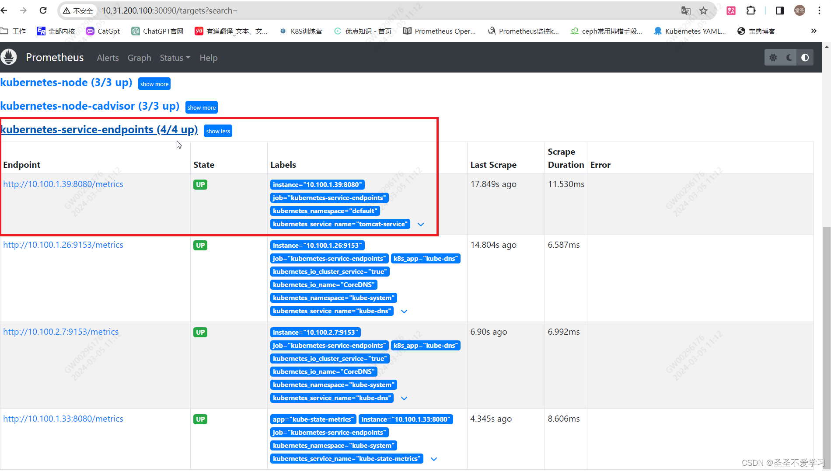Open the 有道翻译 bookmark
Image resolution: width=831 pixels, height=471 pixels.
[231, 31]
